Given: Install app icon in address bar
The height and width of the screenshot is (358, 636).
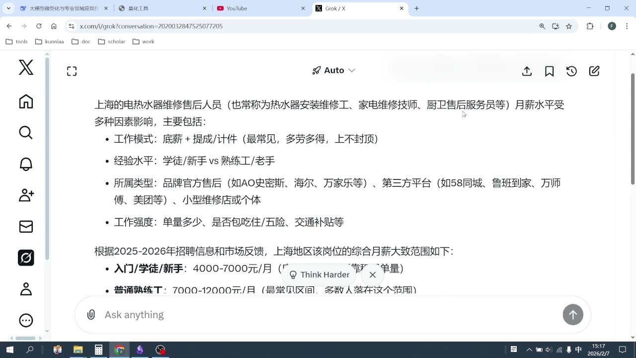Looking at the screenshot, I should point(556,26).
